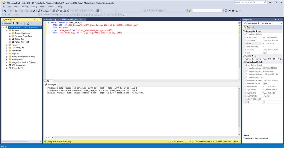Open the Help menu
Viewport: 284px width, 148px height.
[60, 7]
